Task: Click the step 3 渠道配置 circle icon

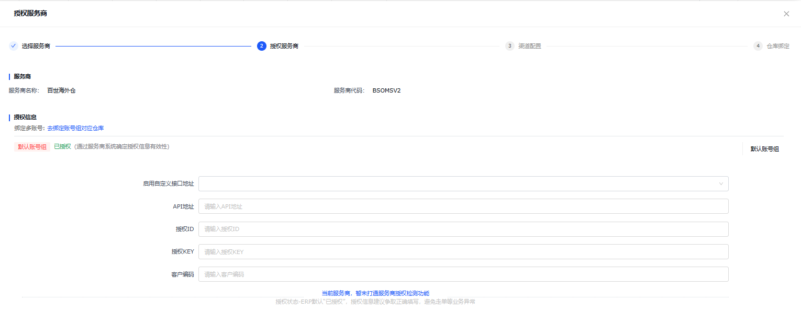Action: (x=509, y=46)
